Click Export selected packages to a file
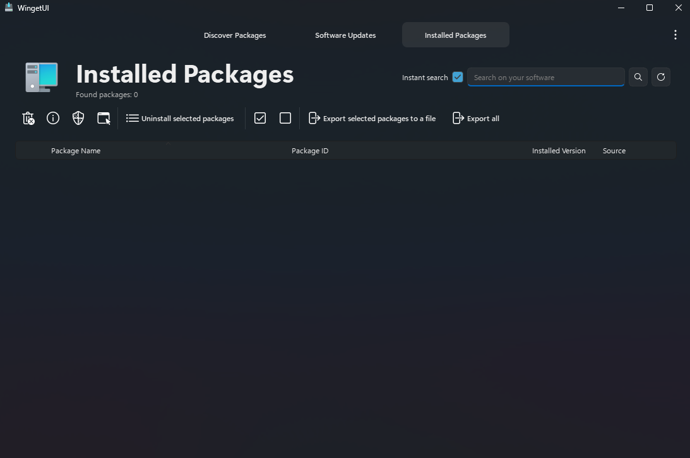The width and height of the screenshot is (690, 458). [x=372, y=118]
